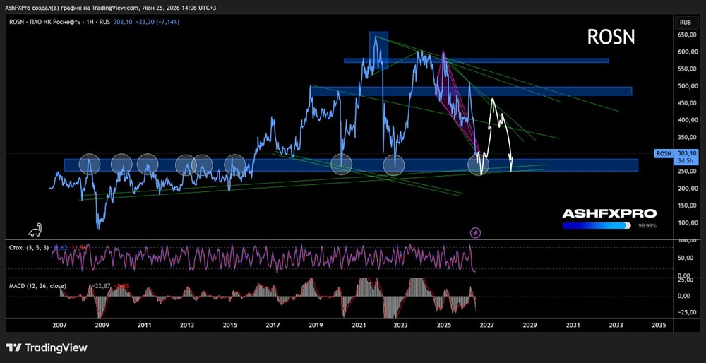Click the 2021 label on time axis
Viewport: 706px width, 363px height.
[x=359, y=325]
